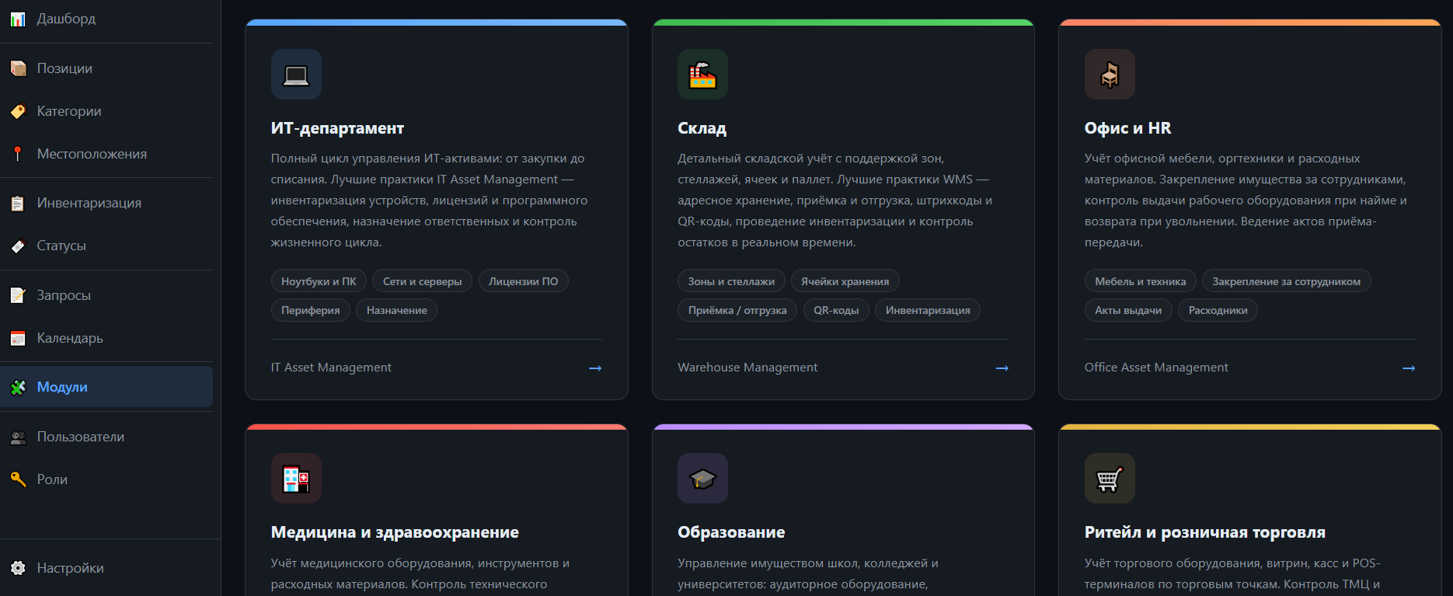This screenshot has width=1453, height=596.
Task: Click the Warehouse Management link
Action: point(747,368)
